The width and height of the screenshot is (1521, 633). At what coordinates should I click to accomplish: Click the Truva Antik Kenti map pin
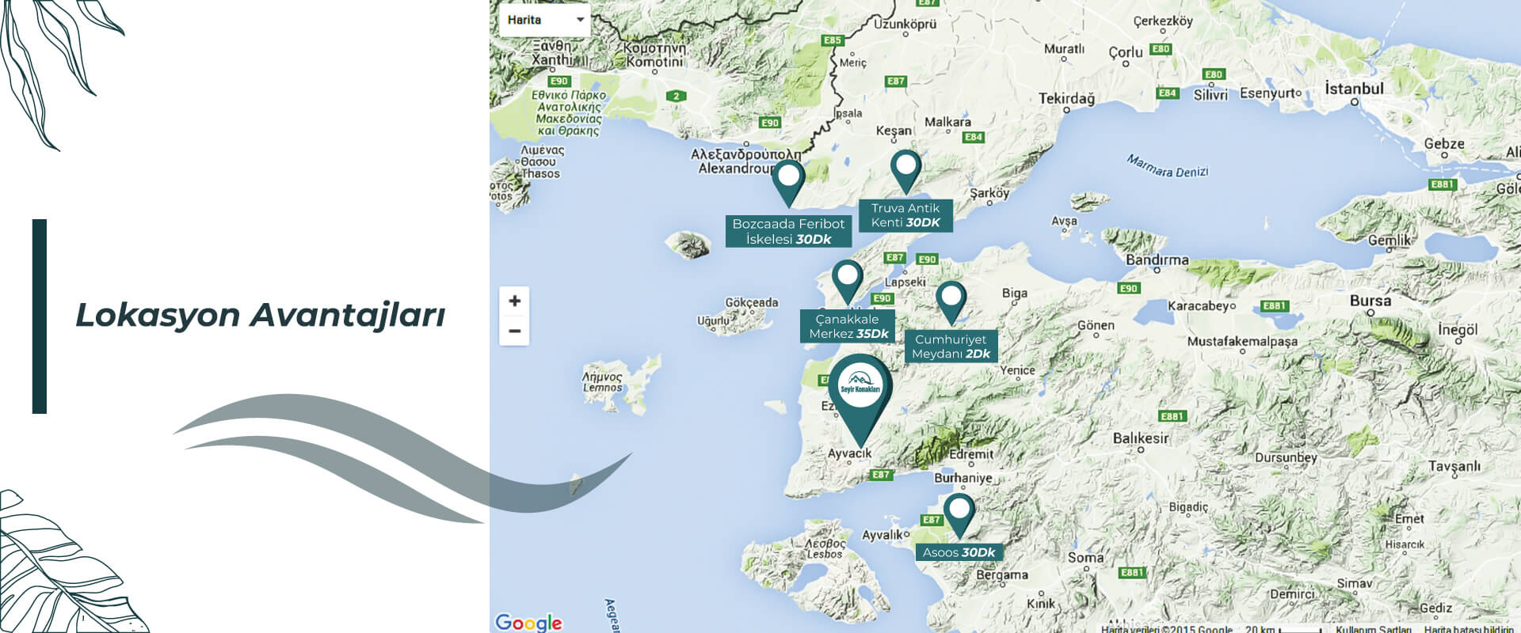tap(905, 168)
